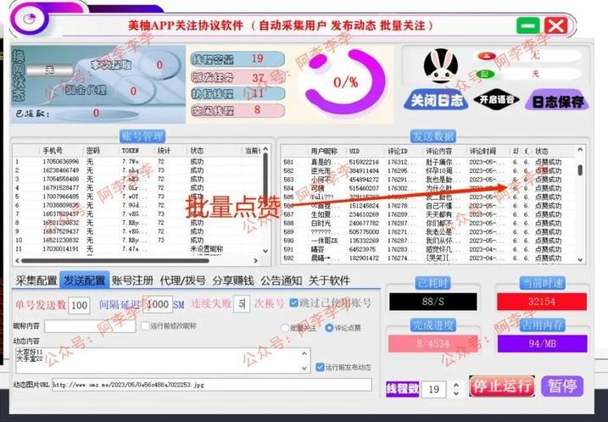This screenshot has width=608, height=422.
Task: Select the 代理/拨号 tab
Action: (182, 280)
